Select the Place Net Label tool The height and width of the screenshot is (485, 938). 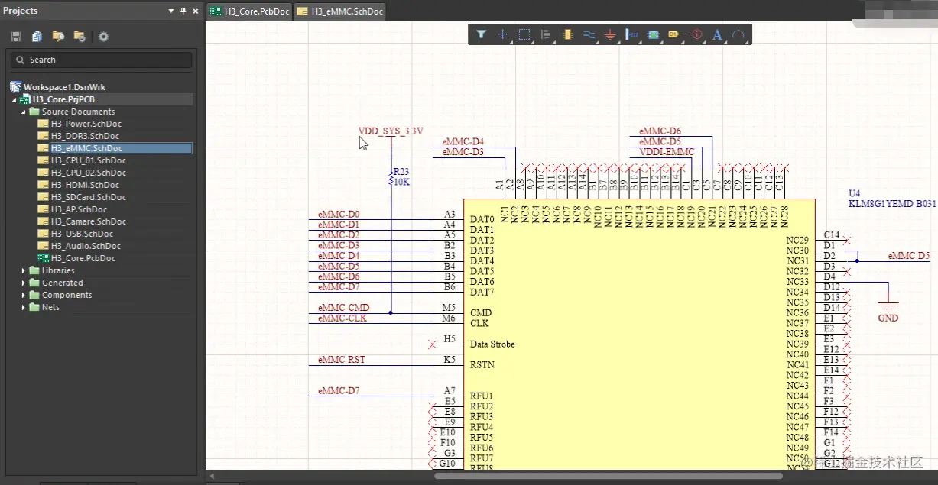[x=673, y=34]
